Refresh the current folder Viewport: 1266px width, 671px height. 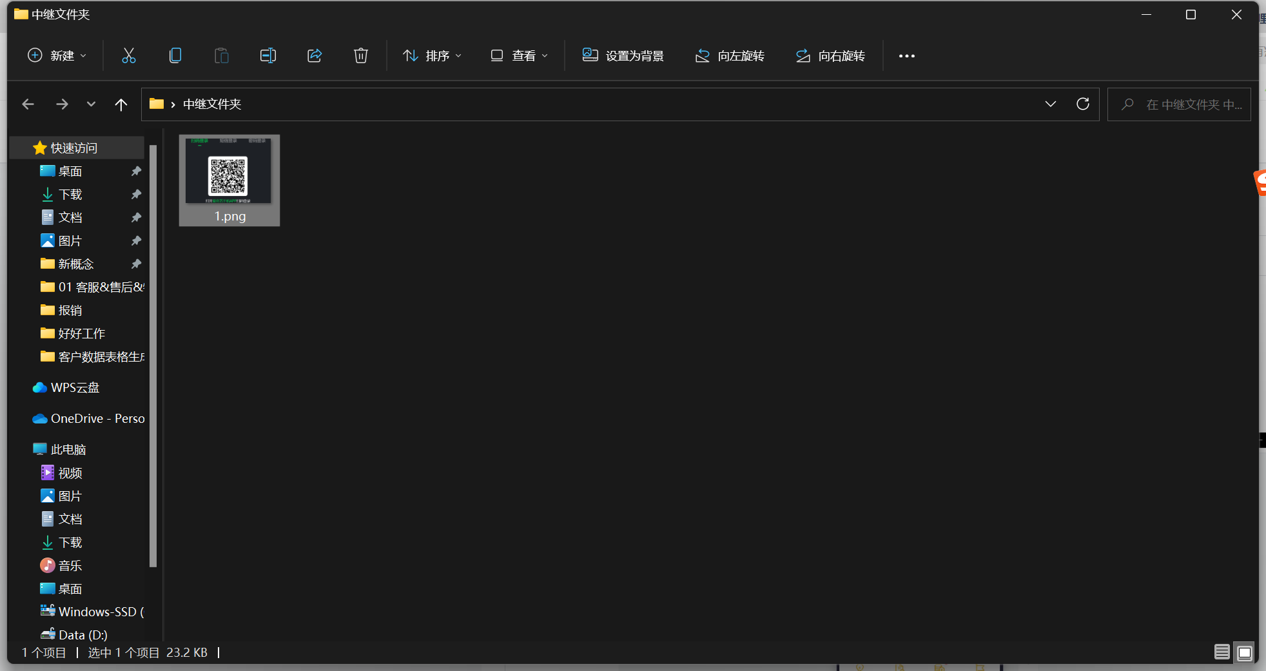tap(1083, 104)
